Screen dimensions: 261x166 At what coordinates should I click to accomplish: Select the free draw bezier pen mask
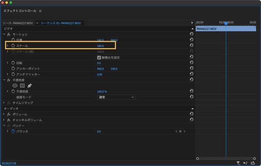tap(29, 86)
